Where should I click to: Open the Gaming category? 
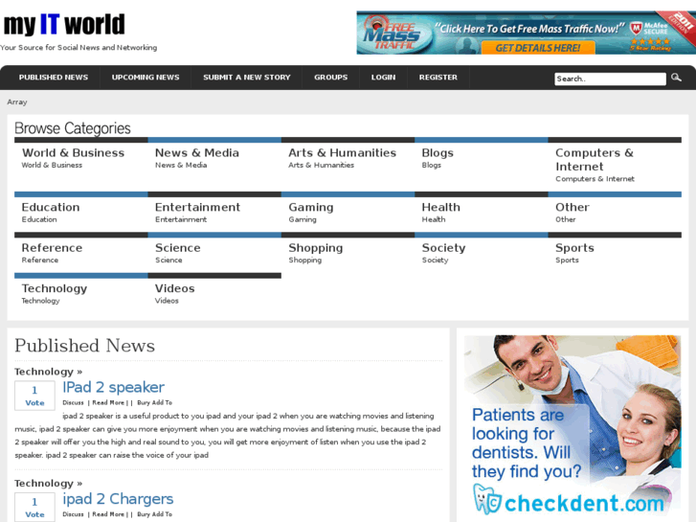(311, 208)
